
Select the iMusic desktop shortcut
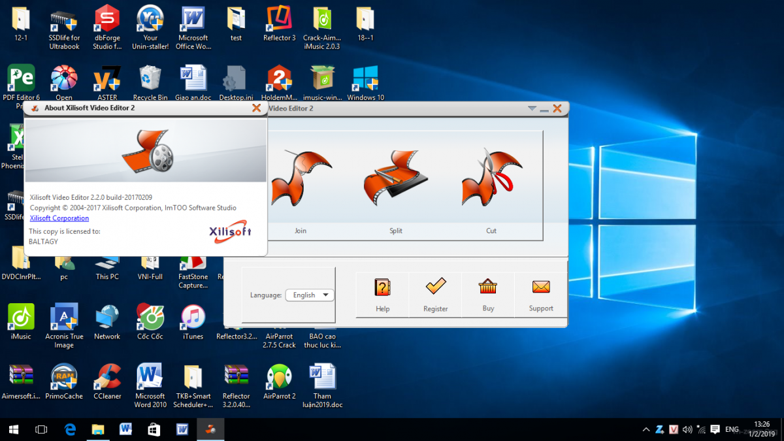point(21,322)
